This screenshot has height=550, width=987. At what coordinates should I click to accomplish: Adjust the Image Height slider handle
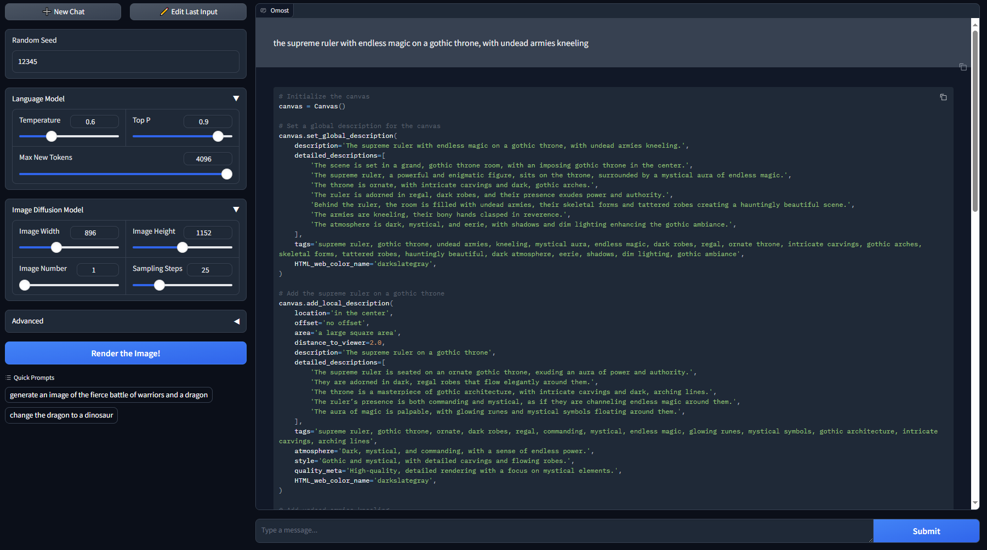point(182,247)
